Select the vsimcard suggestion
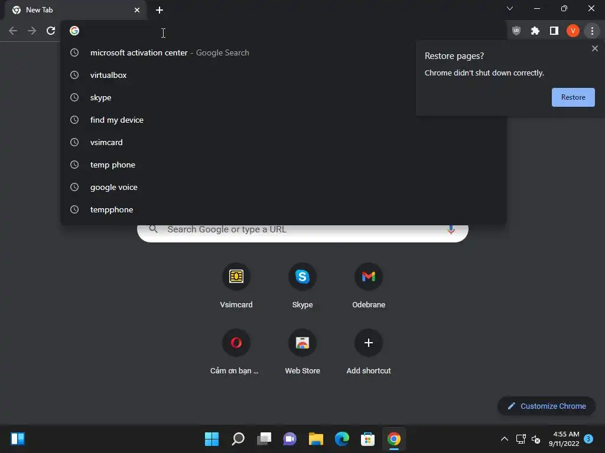Viewport: 605px width, 453px height. [284, 142]
